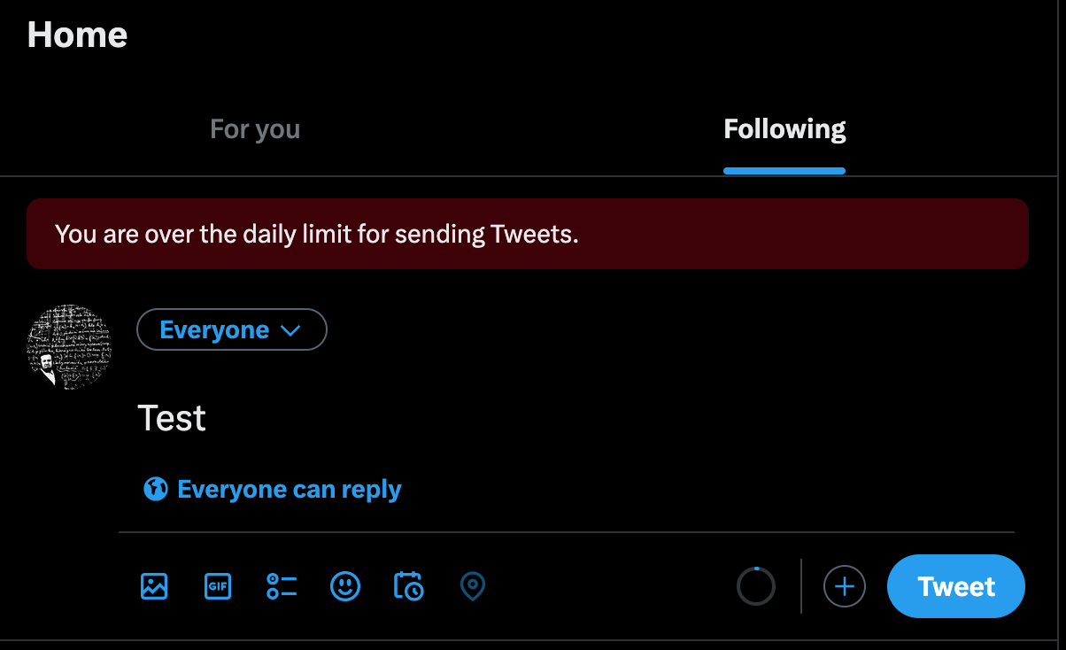Focus the compose field containing Test
Screen dimensions: 1066x650
(575, 418)
